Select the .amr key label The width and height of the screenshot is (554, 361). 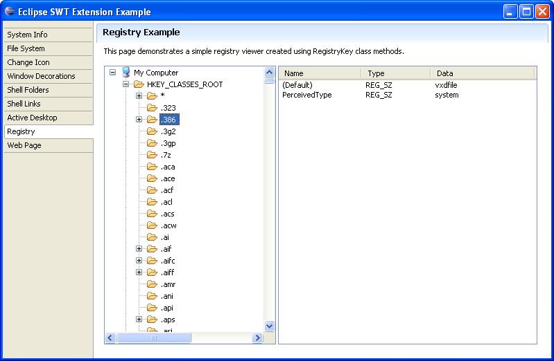pos(168,284)
